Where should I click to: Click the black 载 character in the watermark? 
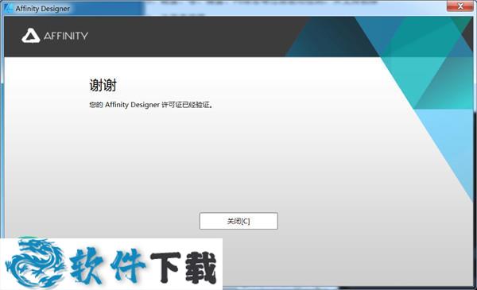(x=201, y=267)
